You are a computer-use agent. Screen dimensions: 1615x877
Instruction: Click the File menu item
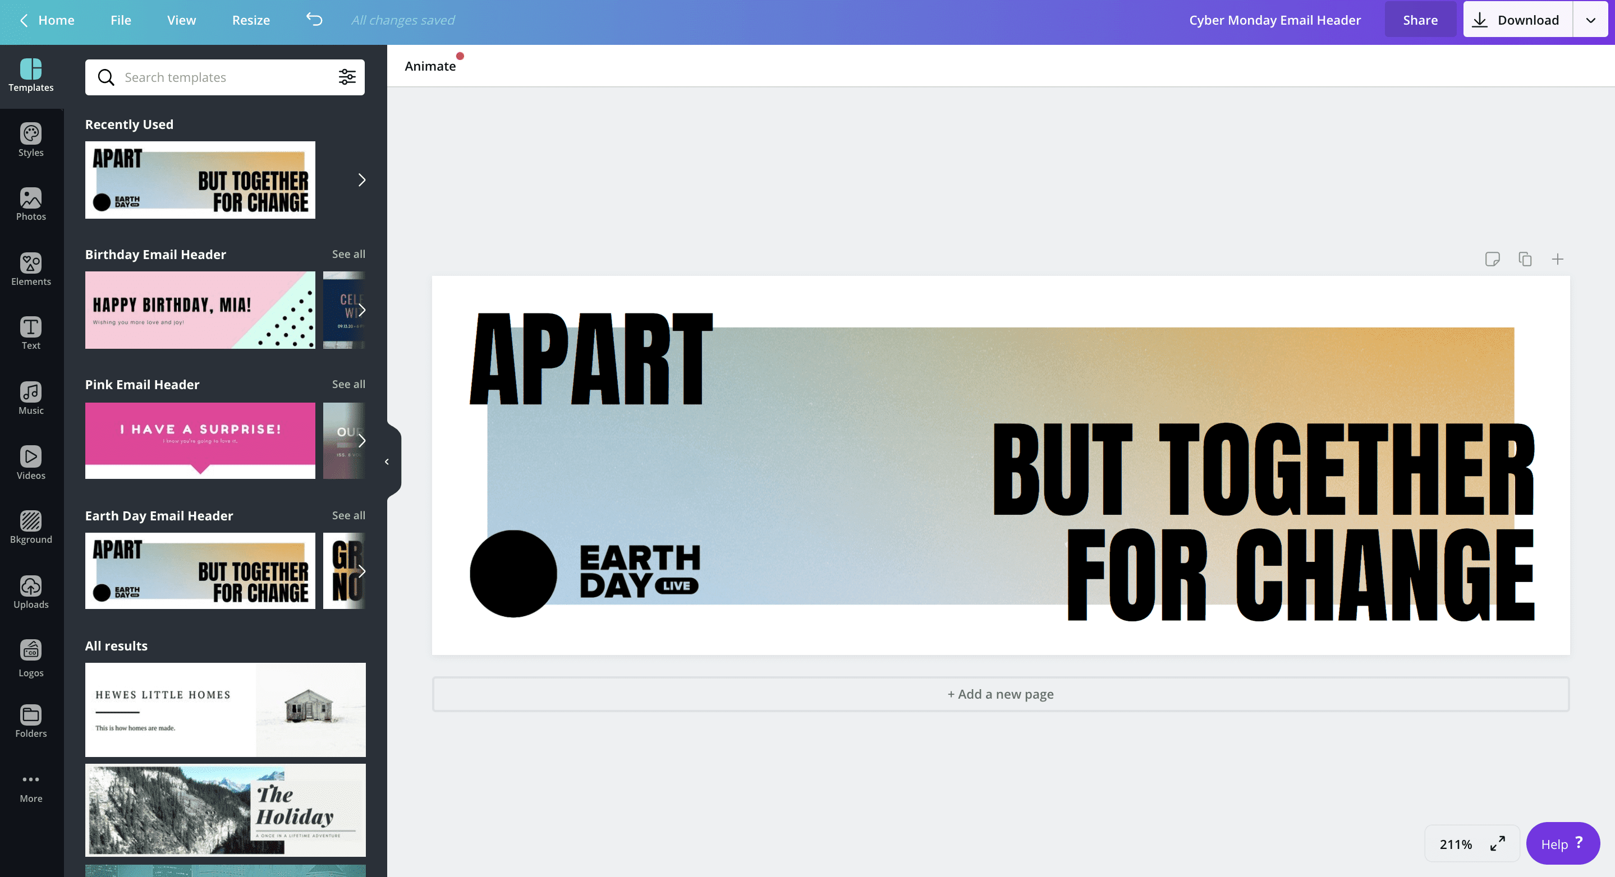[120, 20]
